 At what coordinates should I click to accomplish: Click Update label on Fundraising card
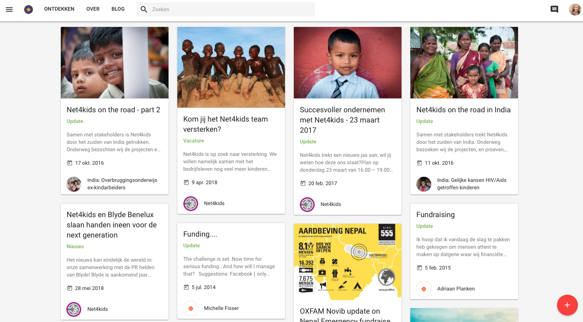pyautogui.click(x=425, y=226)
